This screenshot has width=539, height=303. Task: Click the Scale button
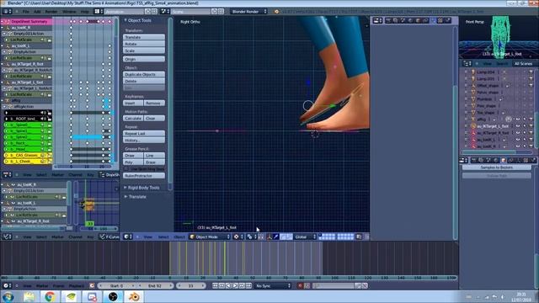pos(144,50)
